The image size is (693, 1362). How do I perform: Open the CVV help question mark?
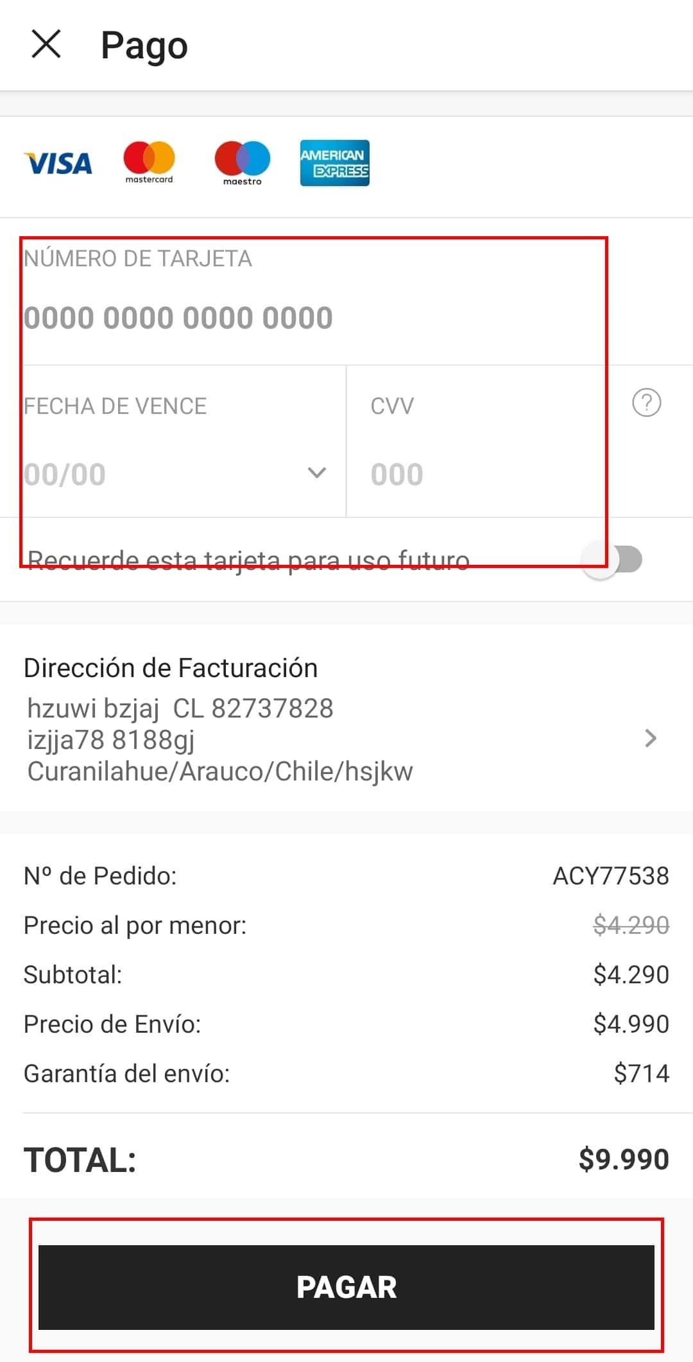(646, 403)
